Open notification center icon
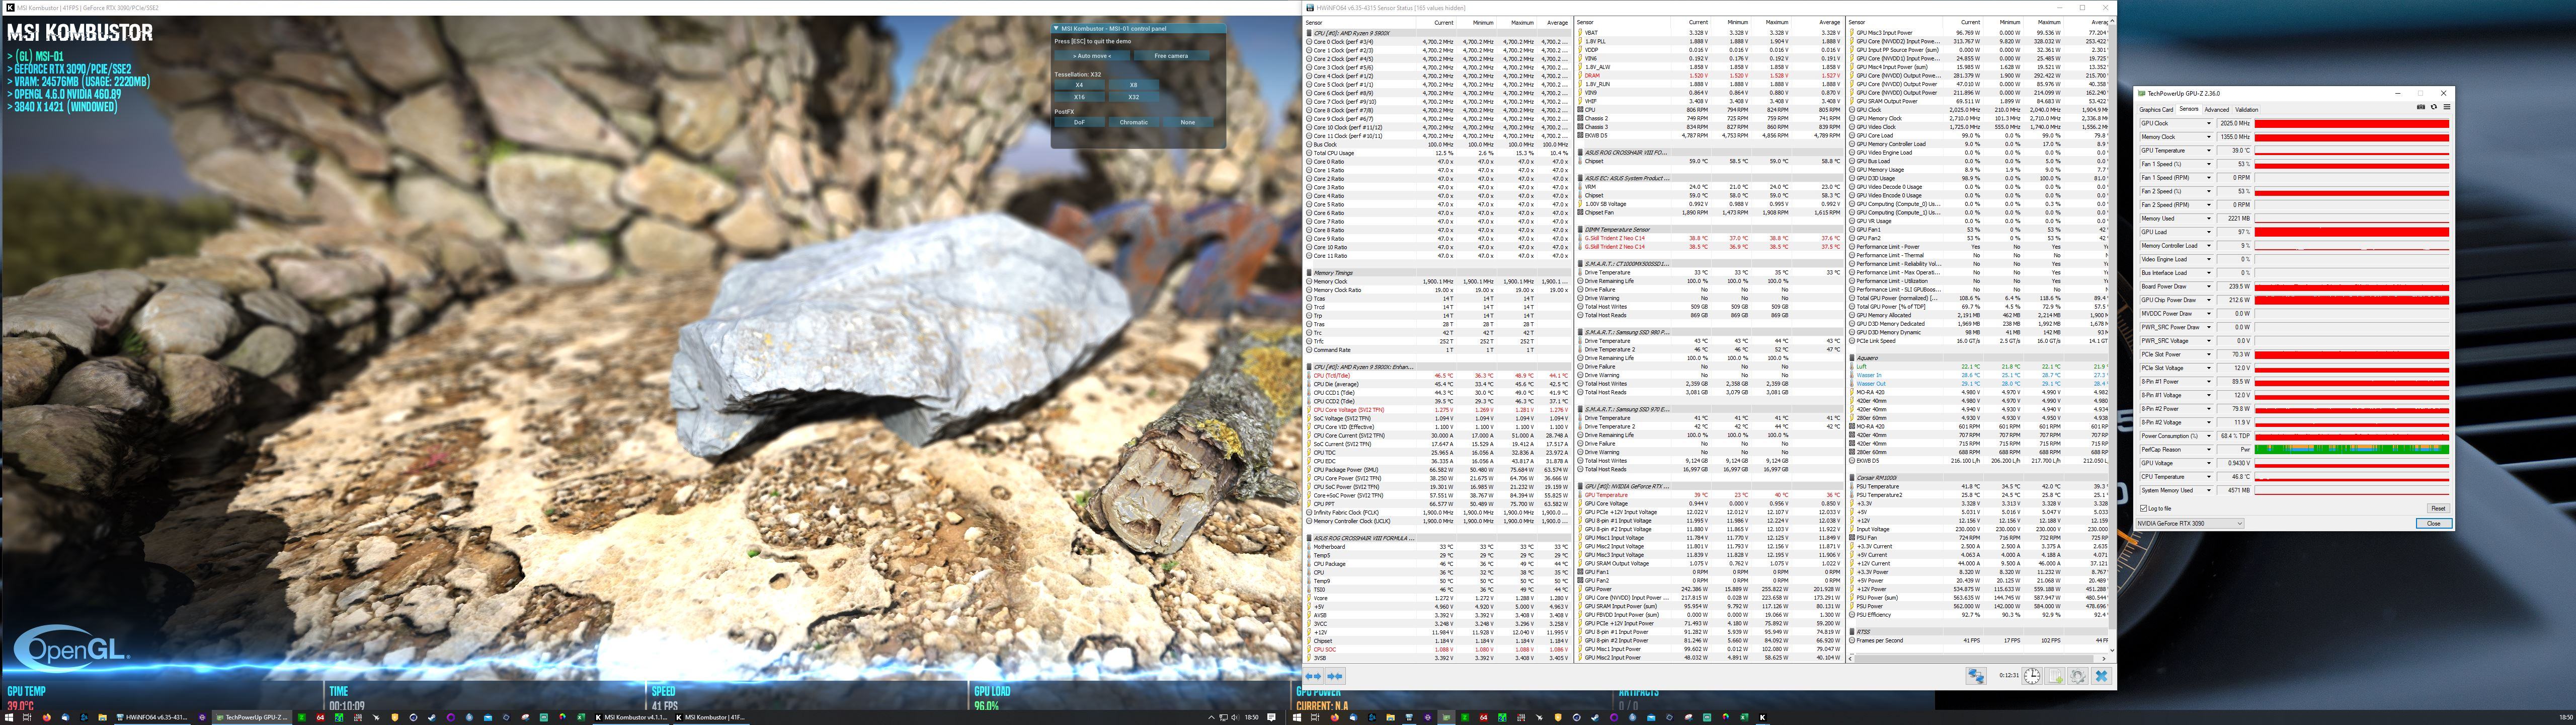2576x725 pixels. 1272,717
